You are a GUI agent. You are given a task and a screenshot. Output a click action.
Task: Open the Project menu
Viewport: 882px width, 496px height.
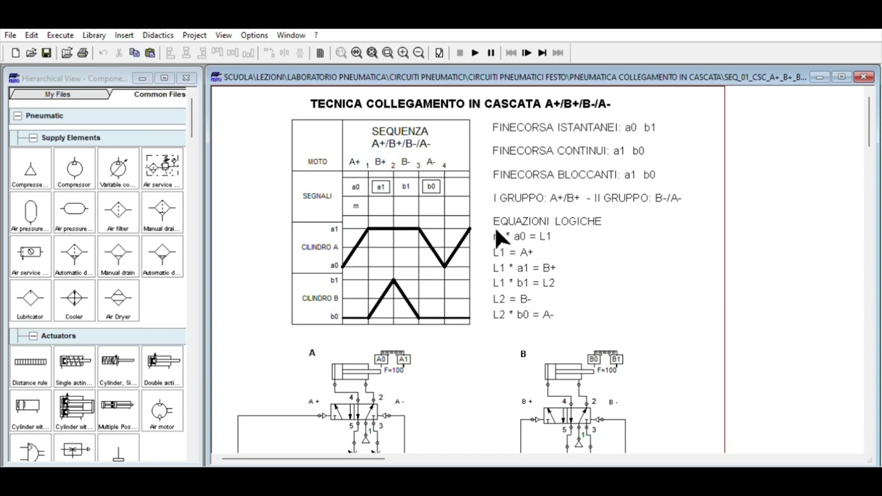[x=194, y=35]
